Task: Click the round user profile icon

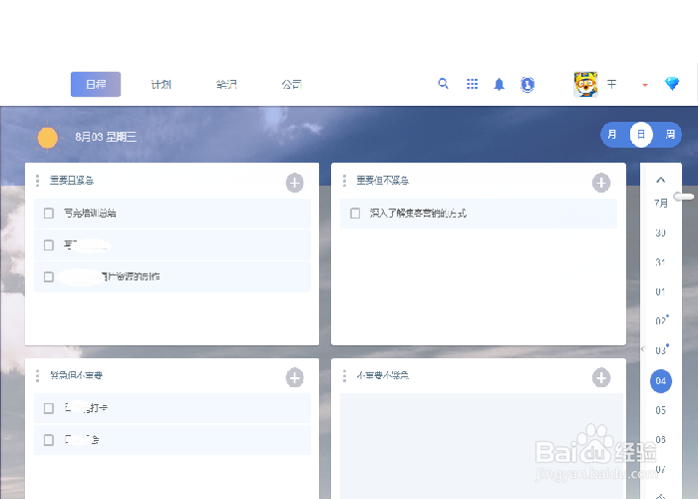Action: coord(527,84)
